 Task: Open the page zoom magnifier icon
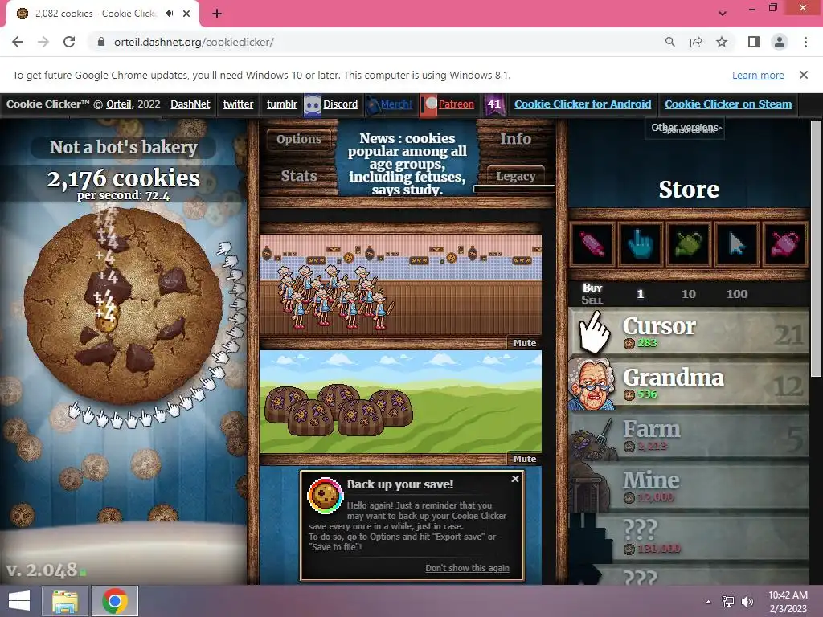tap(669, 42)
